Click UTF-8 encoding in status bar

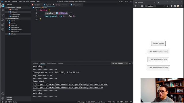tap(109, 102)
